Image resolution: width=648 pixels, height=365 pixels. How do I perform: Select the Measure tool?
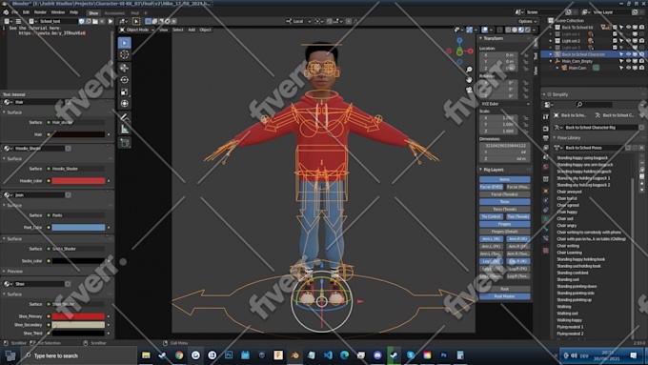(x=125, y=130)
